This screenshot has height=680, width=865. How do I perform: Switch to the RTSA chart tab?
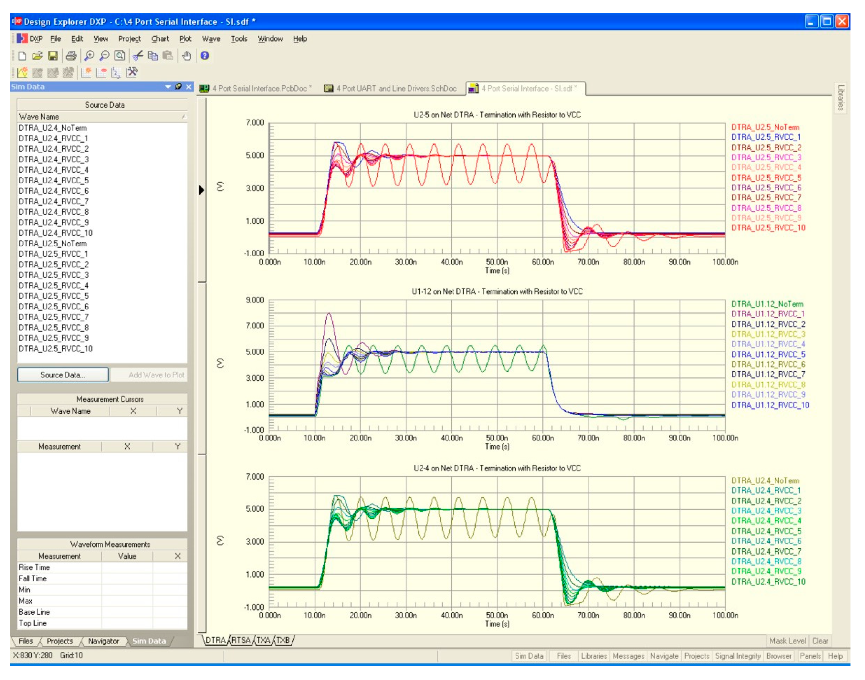coord(241,640)
